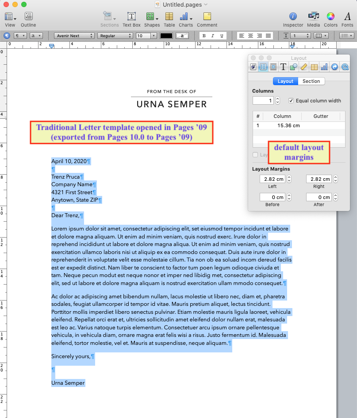Image resolution: width=357 pixels, height=418 pixels.
Task: Click the Left margin stepper
Action: tap(289, 179)
